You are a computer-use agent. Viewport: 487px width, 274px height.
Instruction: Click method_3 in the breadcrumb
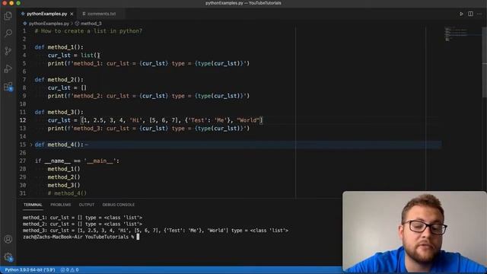(x=91, y=24)
